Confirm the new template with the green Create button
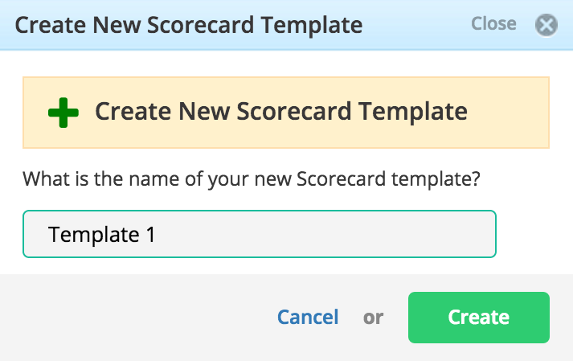The image size is (573, 361). pyautogui.click(x=479, y=317)
